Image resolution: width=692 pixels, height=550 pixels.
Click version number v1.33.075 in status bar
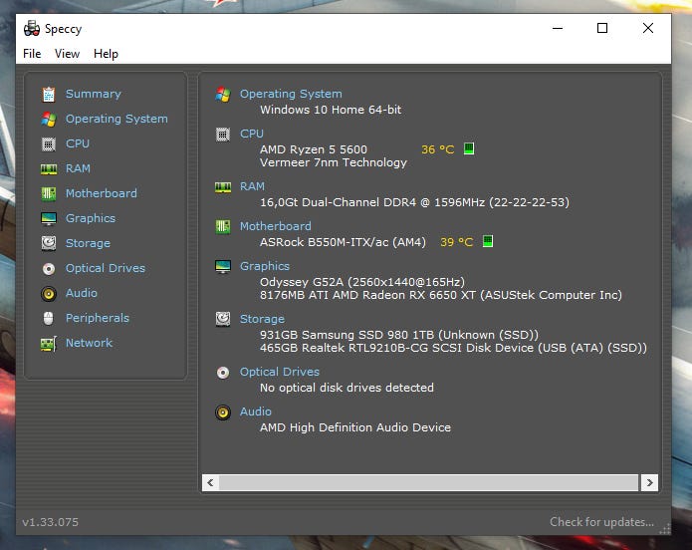51,522
